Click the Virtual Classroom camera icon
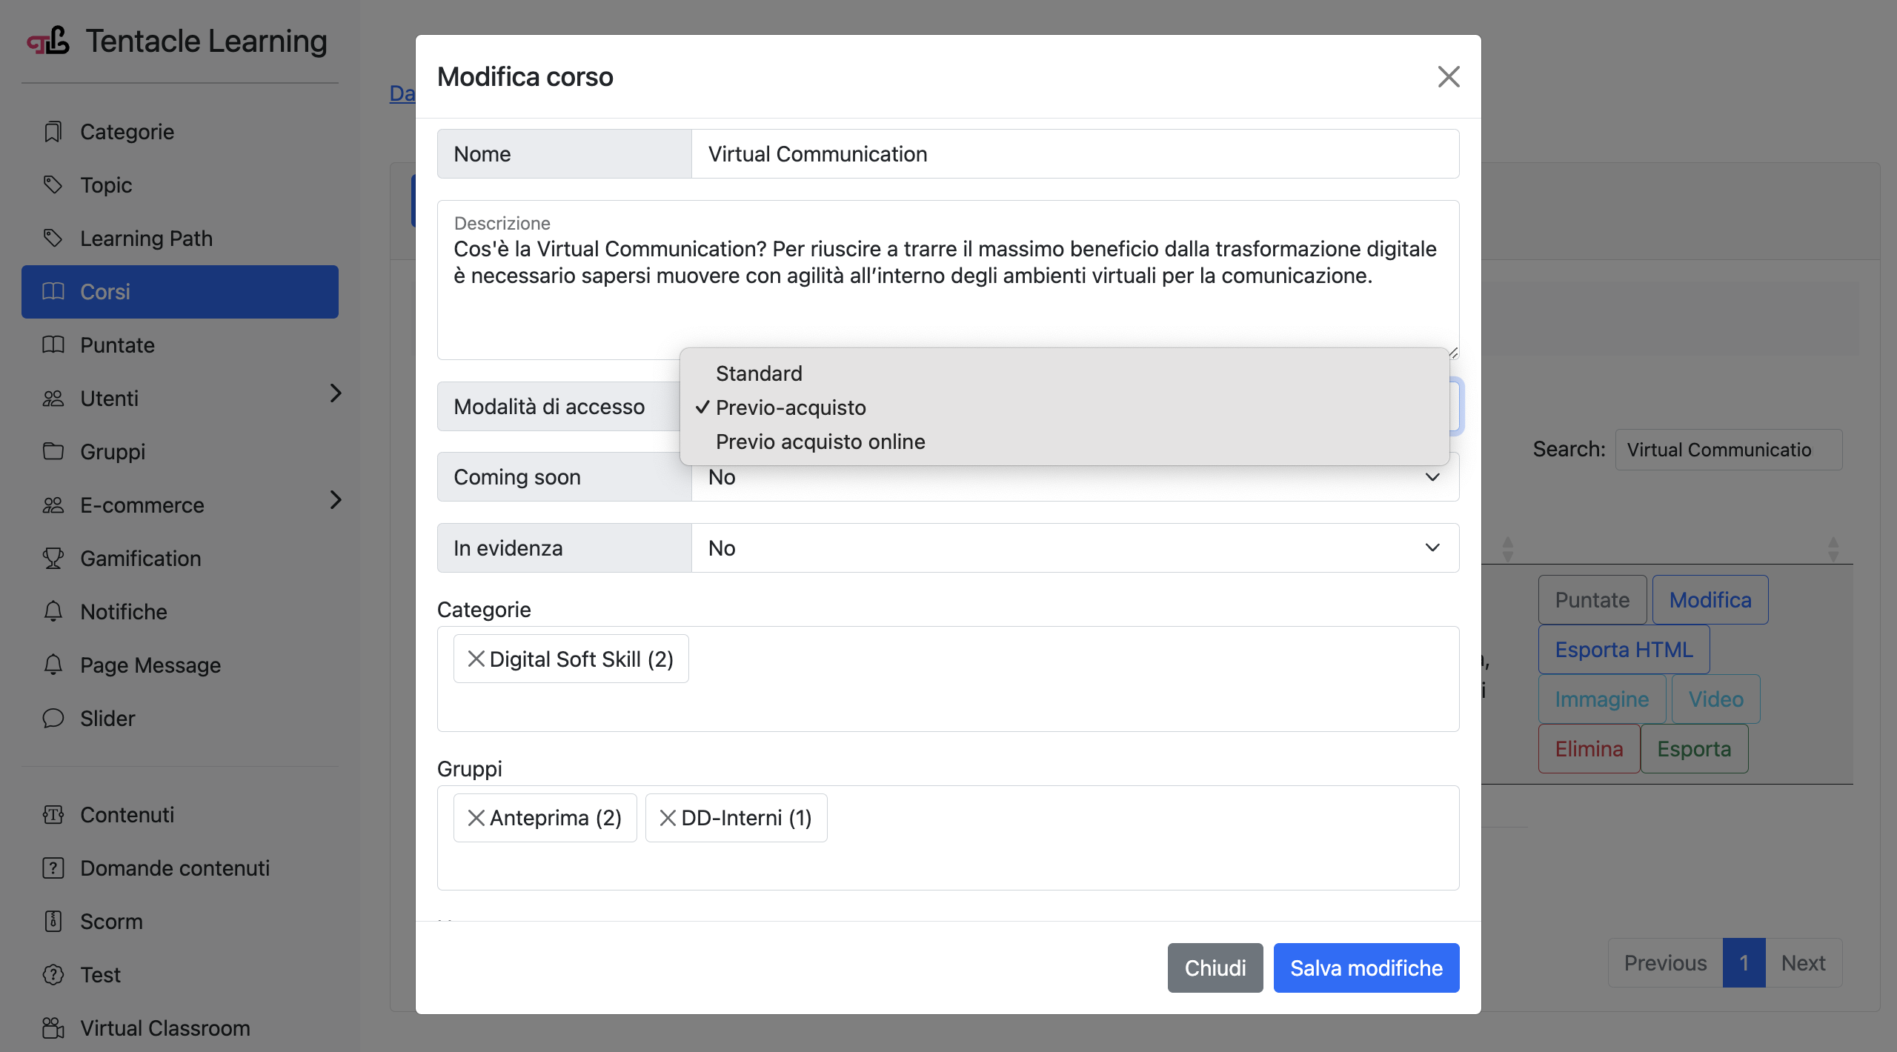1897x1052 pixels. point(53,1028)
